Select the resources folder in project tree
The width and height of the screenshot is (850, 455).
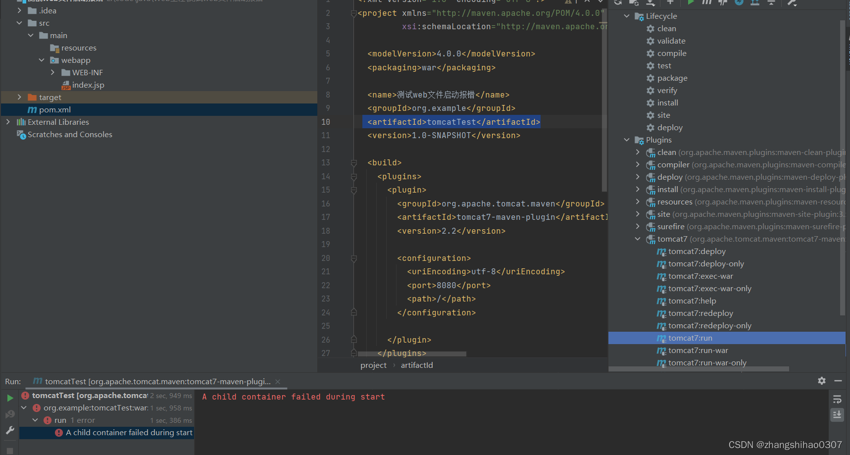click(x=79, y=48)
